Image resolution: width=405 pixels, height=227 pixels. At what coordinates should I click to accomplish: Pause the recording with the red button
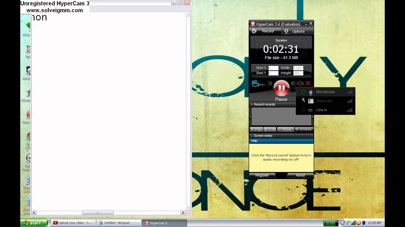pos(281,88)
